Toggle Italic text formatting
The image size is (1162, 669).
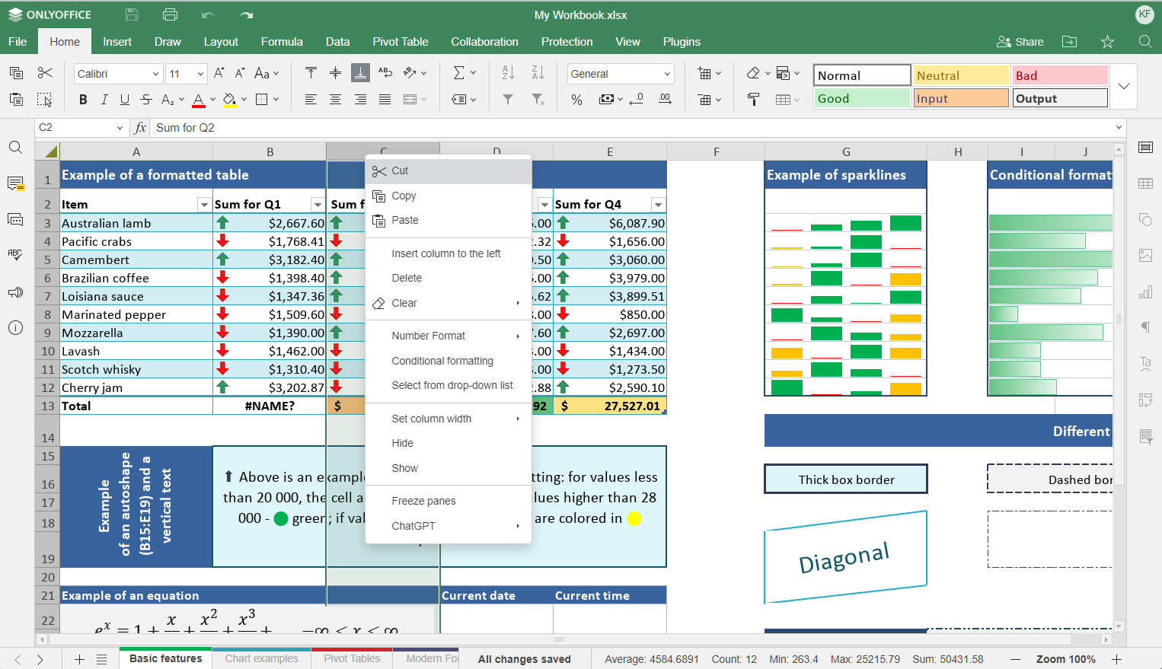[104, 99]
